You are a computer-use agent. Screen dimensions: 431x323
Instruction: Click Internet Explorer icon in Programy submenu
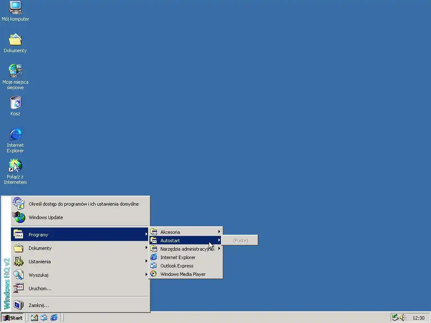click(x=154, y=257)
